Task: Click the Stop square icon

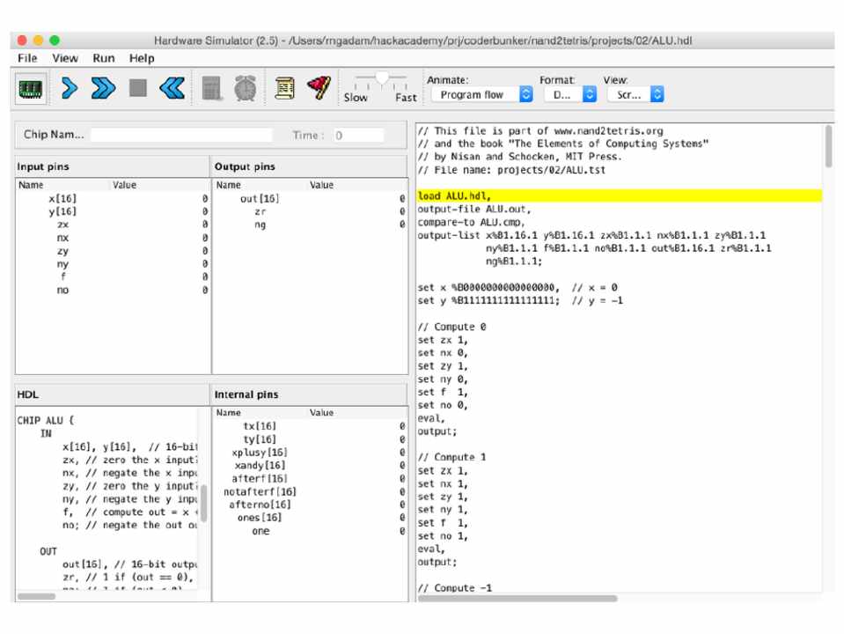Action: tap(136, 88)
